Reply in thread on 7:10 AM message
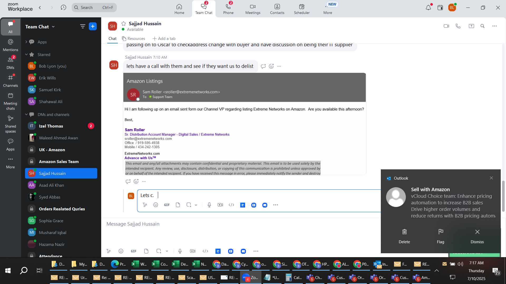 tap(263, 66)
